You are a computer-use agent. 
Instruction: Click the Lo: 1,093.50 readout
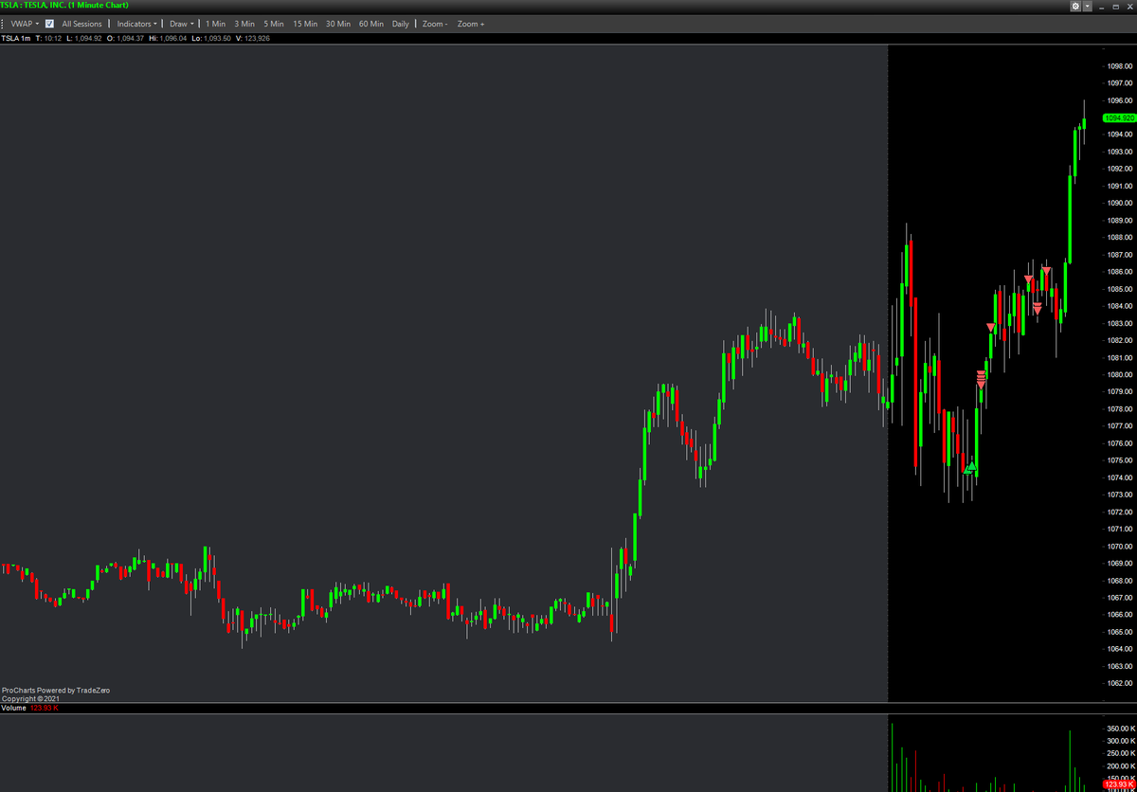click(210, 39)
